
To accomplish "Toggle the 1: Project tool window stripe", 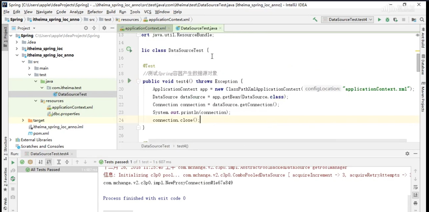I will coord(5,37).
